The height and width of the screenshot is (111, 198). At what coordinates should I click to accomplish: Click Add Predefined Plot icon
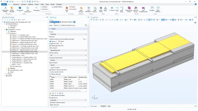143,10
